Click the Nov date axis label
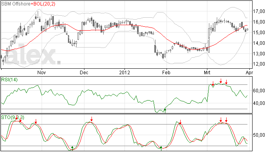The image size is (271, 152). tap(42, 72)
